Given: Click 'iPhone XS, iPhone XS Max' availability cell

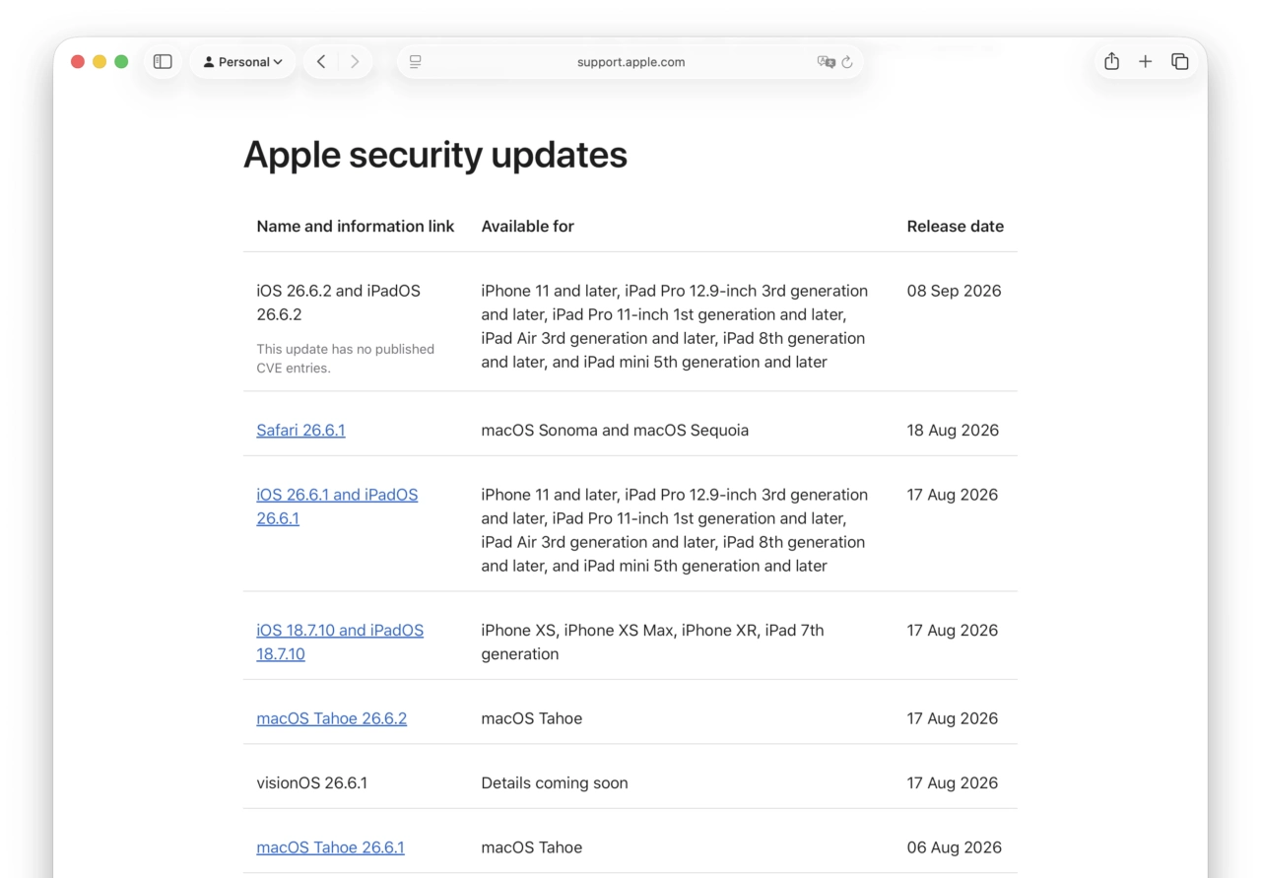Looking at the screenshot, I should 652,642.
